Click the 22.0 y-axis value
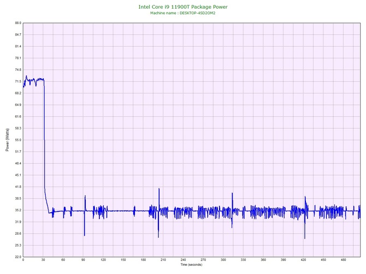Viewport: 366px width, 274px height. pos(18,257)
